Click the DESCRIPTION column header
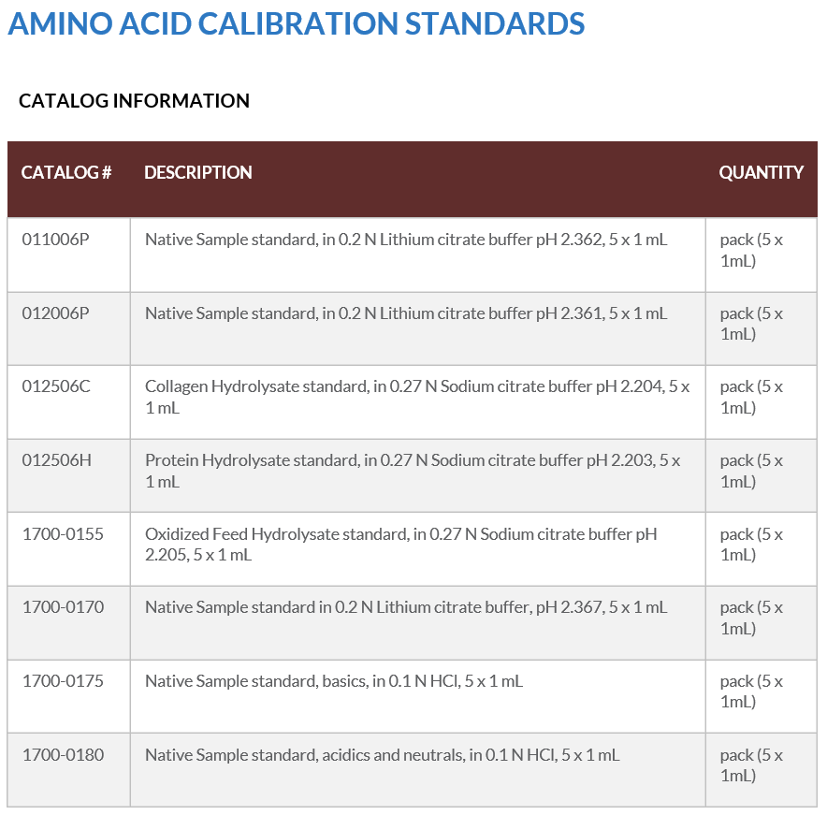The width and height of the screenshot is (827, 815). point(198,172)
